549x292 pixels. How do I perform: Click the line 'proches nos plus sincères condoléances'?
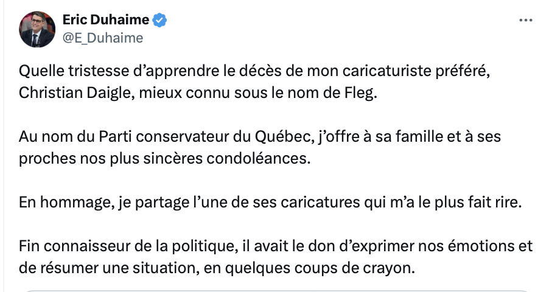(164, 159)
